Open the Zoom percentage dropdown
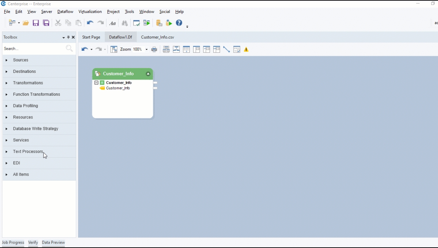 point(147,49)
